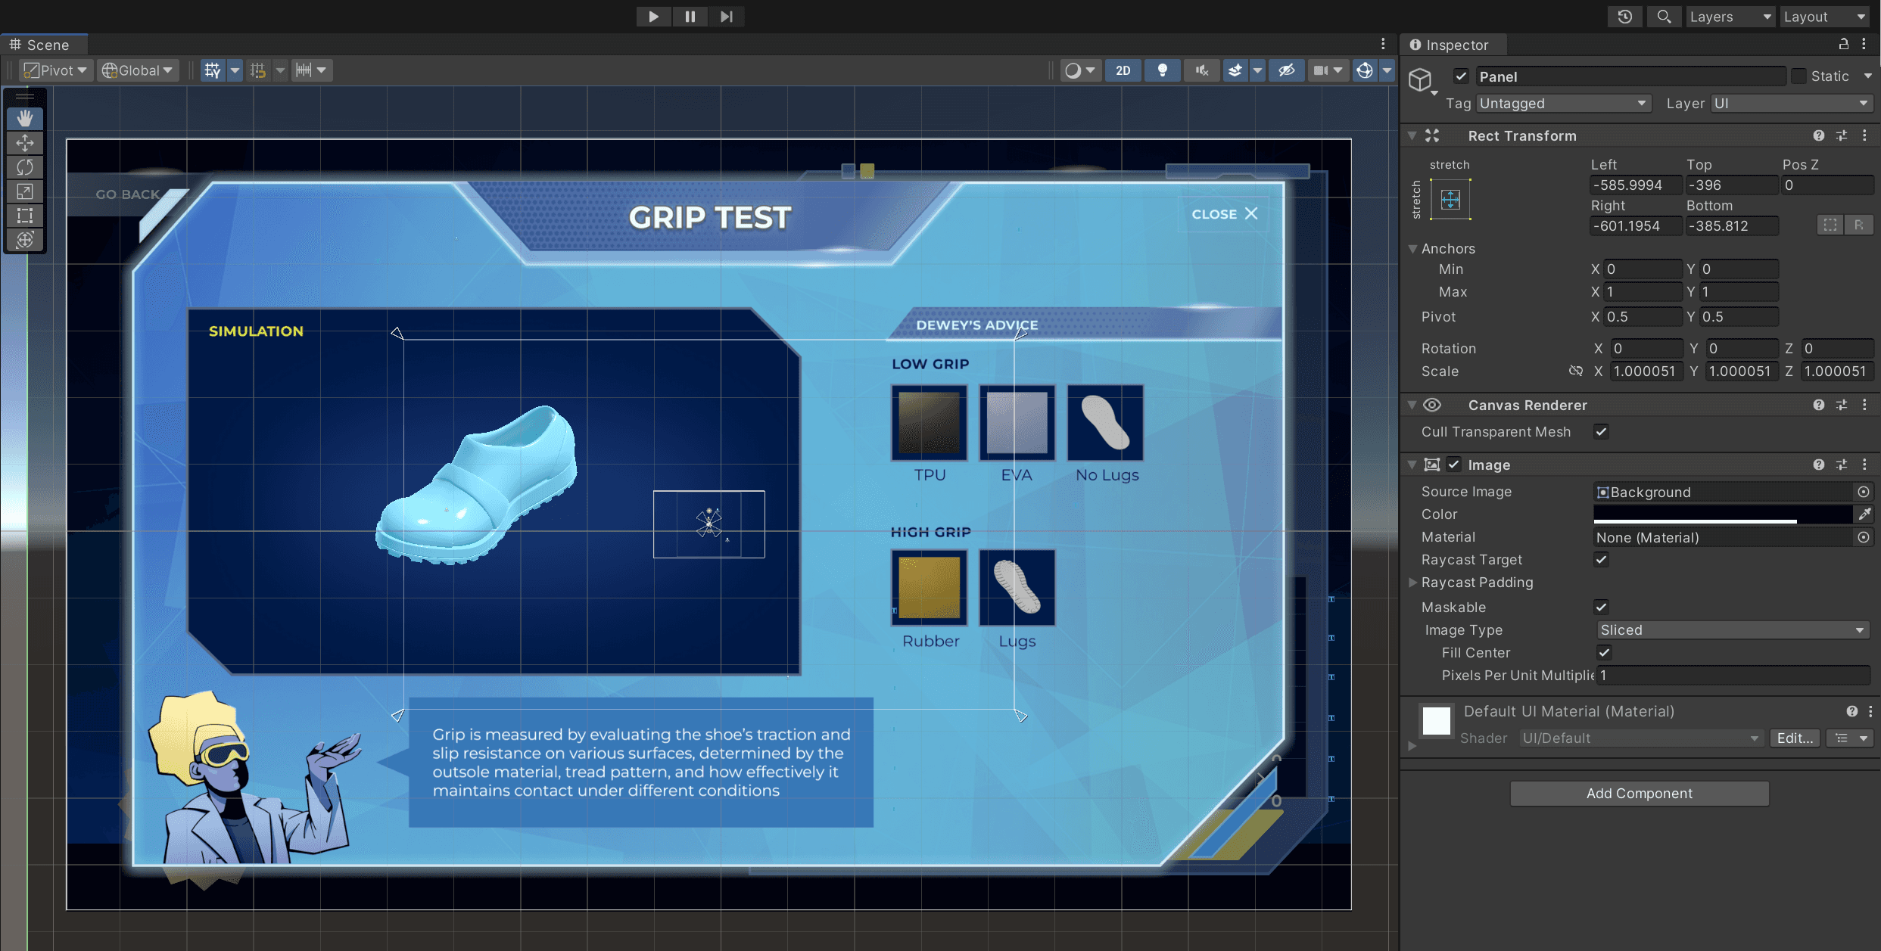
Task: Click the anchor presets stretch icon
Action: [1450, 200]
